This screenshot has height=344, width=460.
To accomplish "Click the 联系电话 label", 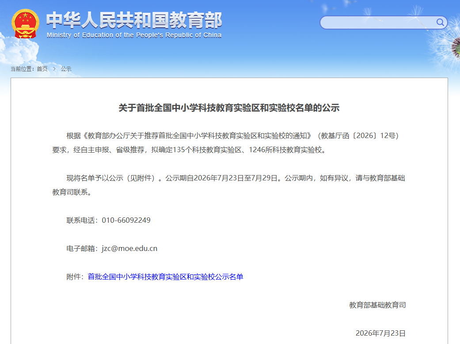I will click(x=83, y=220).
